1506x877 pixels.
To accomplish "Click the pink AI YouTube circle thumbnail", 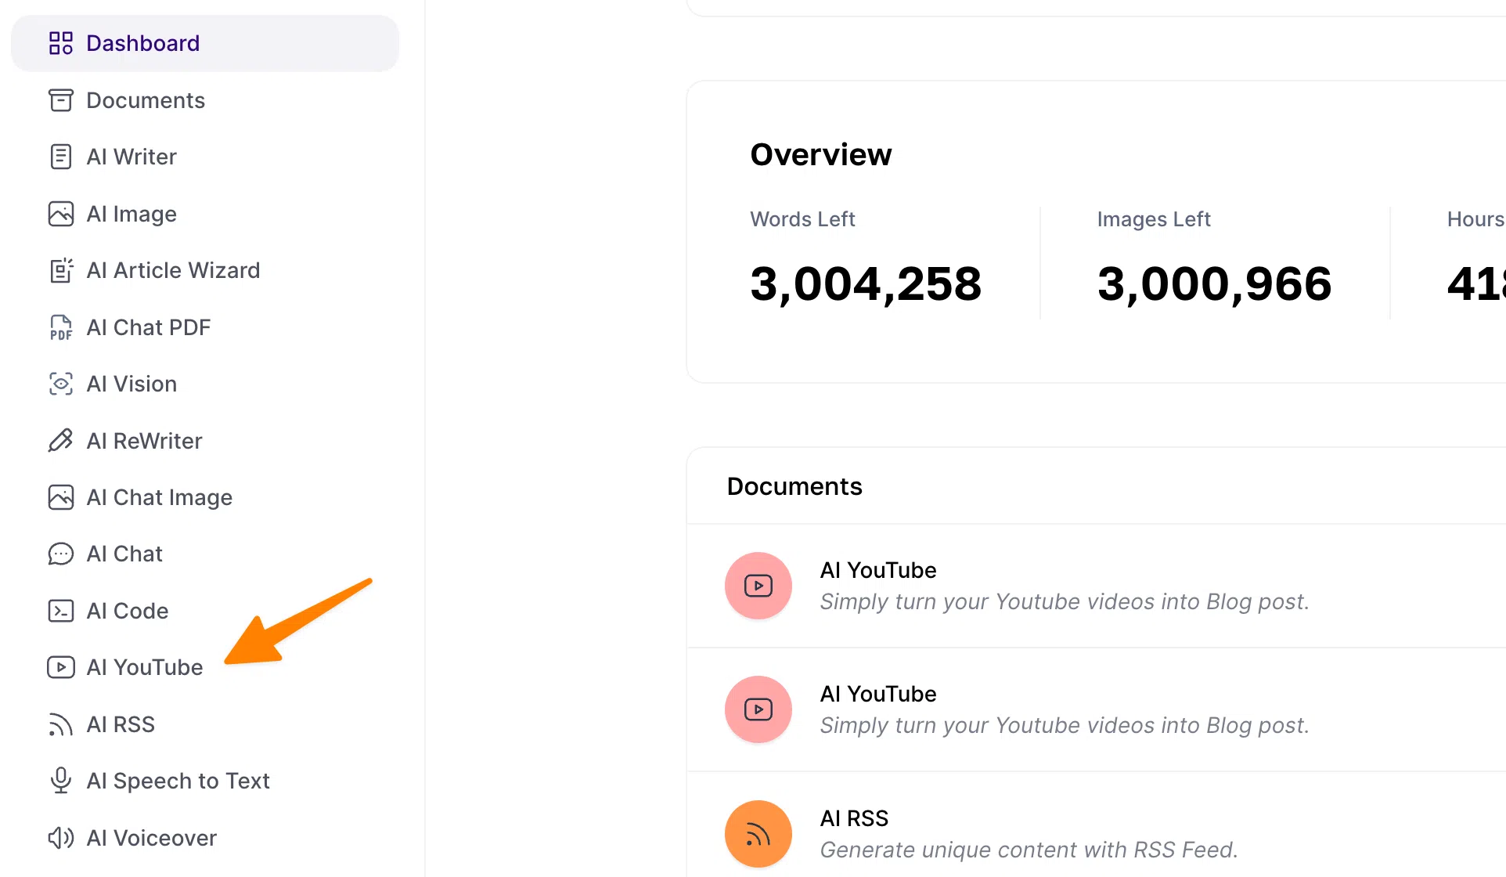I will point(757,585).
